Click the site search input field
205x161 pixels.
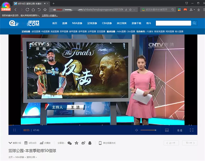(x=173, y=23)
